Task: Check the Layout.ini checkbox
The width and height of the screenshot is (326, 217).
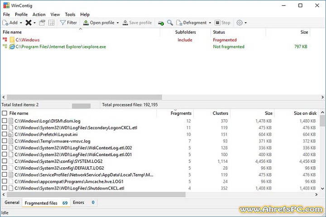Action: point(5,134)
